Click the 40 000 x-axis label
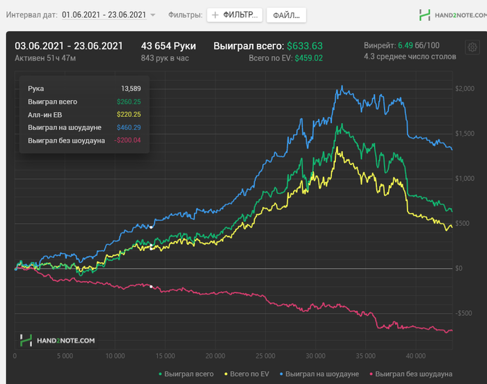 coord(415,356)
